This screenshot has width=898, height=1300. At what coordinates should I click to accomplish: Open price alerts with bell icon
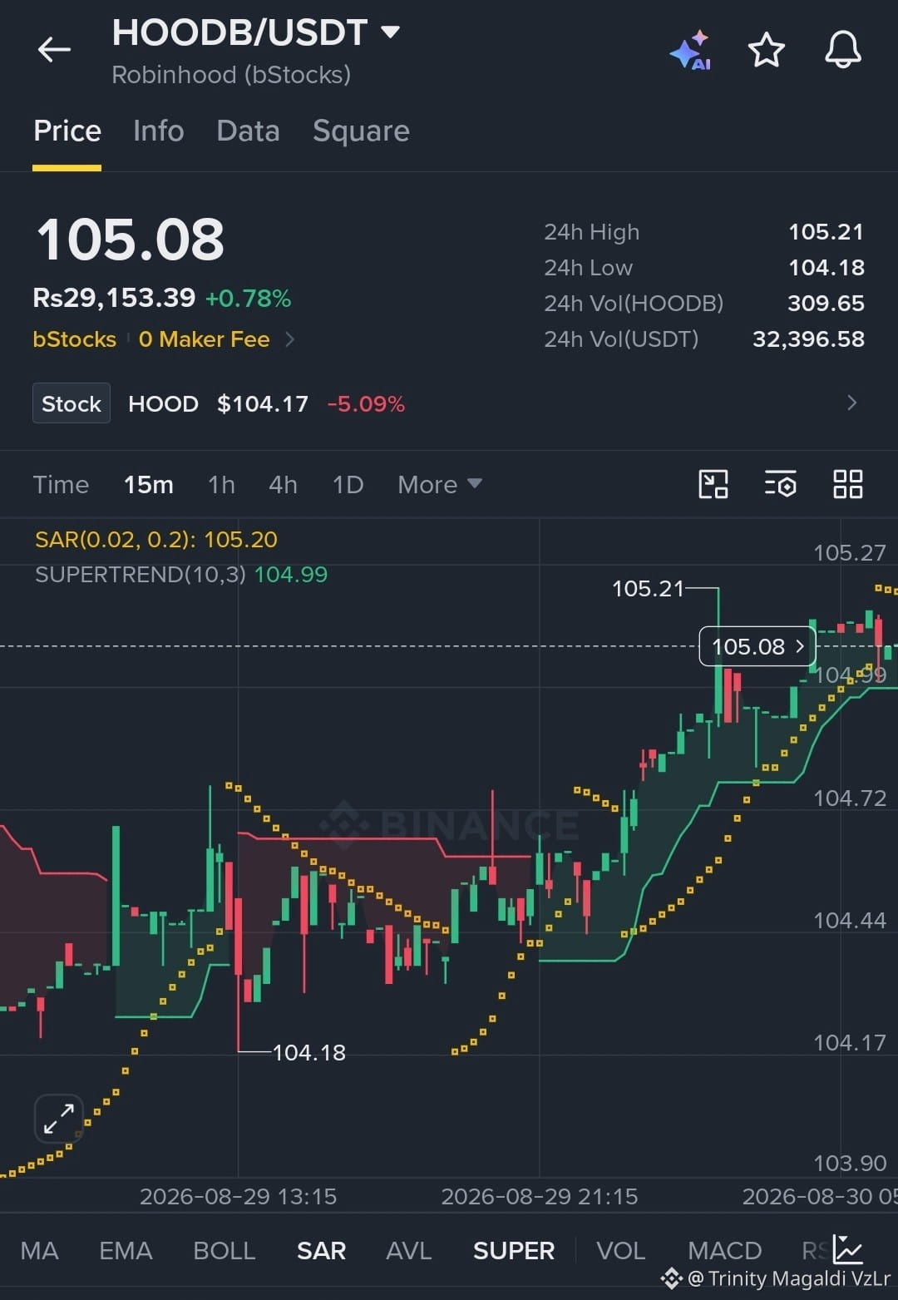pyautogui.click(x=842, y=50)
